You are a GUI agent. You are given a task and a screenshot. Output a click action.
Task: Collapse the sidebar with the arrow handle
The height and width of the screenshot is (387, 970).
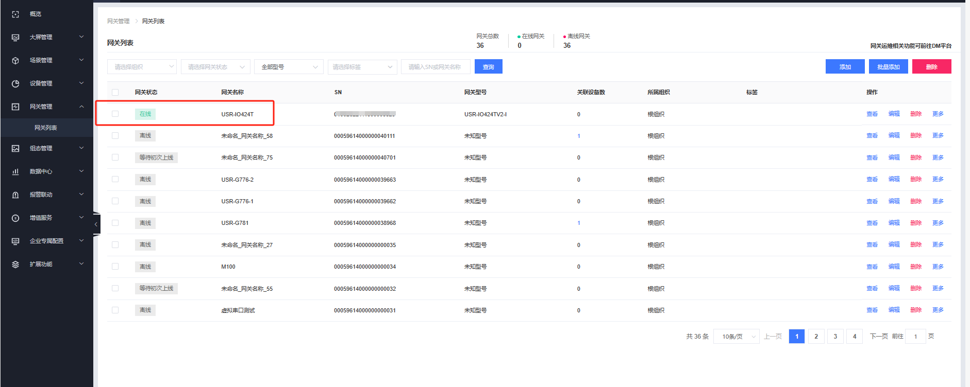96,224
